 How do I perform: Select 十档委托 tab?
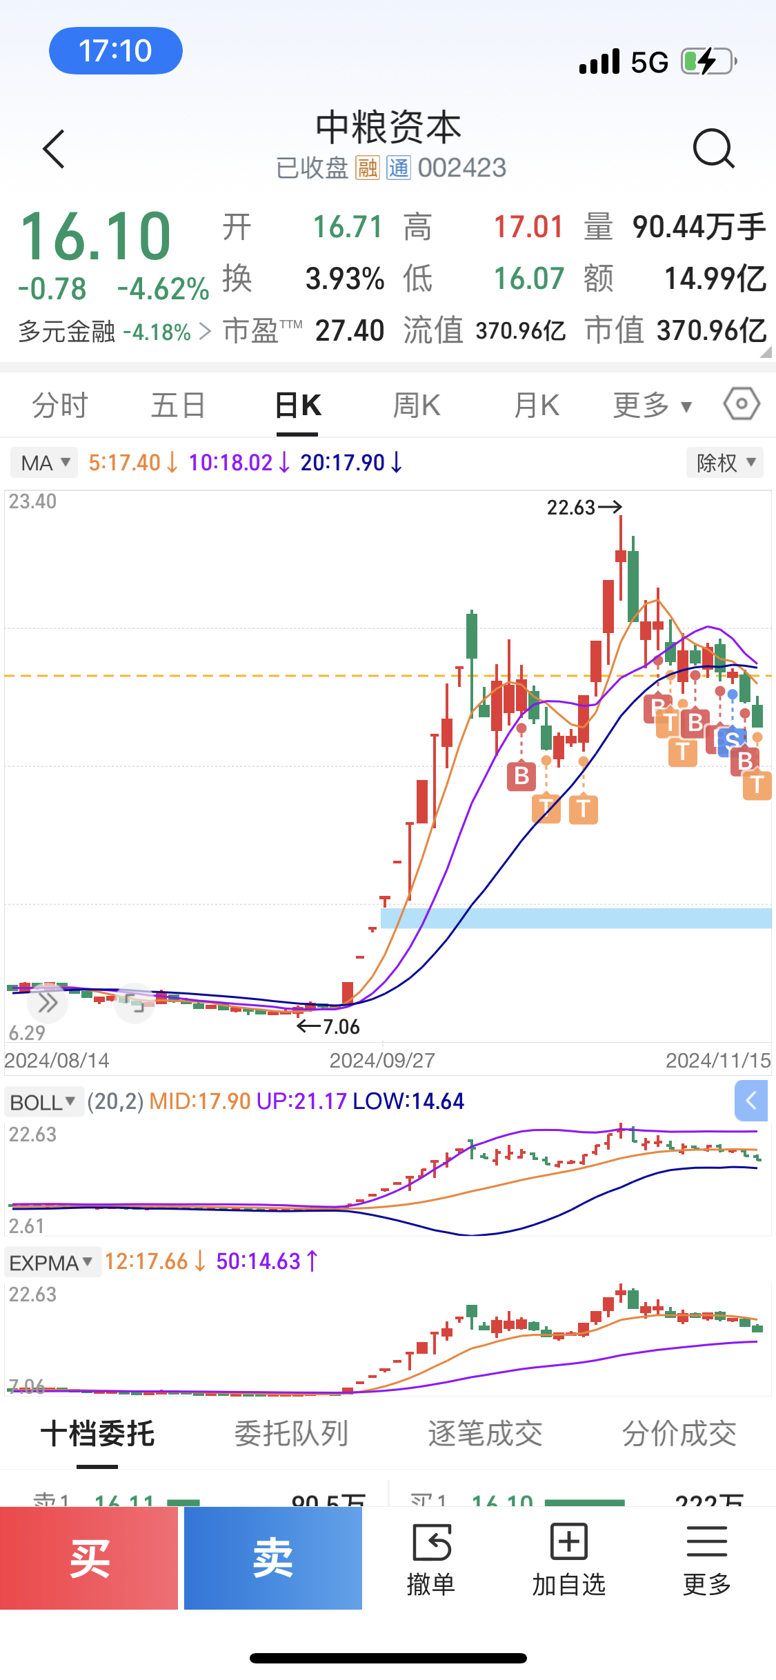(97, 1434)
